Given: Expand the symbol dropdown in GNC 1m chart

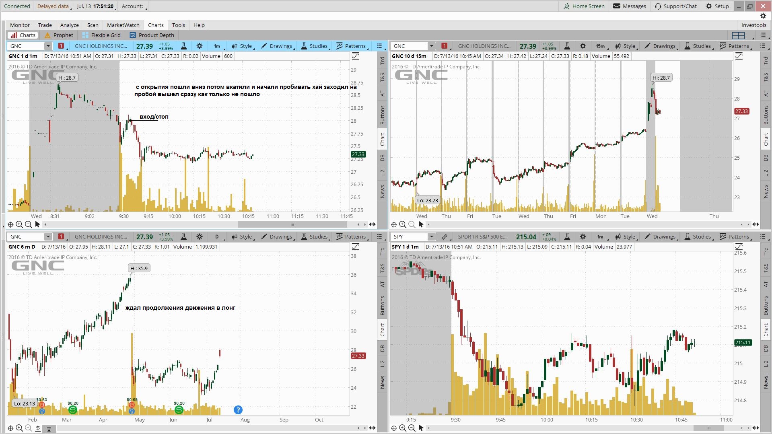Looking at the screenshot, I should click(x=48, y=46).
